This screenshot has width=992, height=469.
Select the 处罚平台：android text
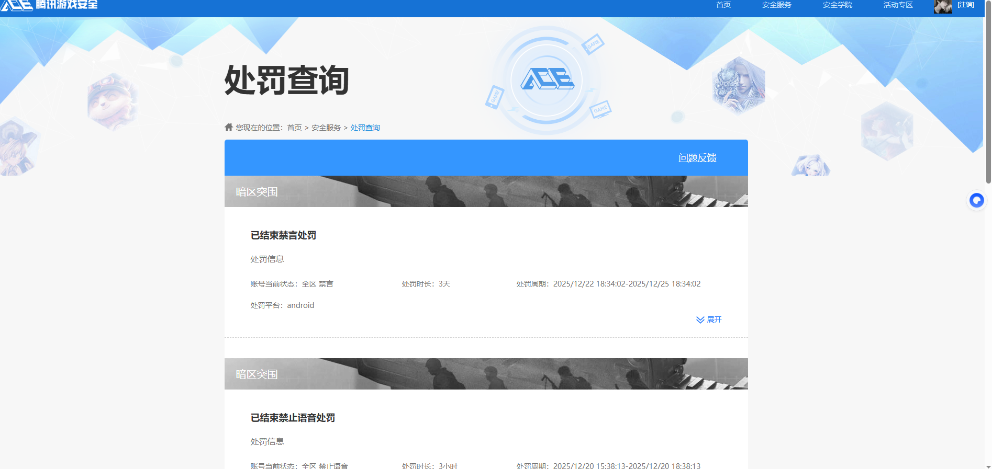tap(282, 305)
